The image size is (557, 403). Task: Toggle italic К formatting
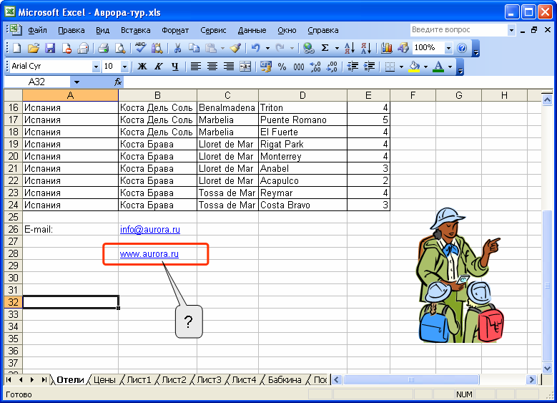(x=159, y=67)
